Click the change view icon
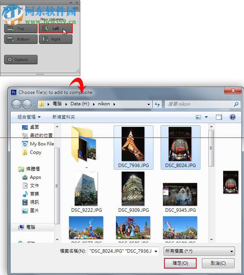This screenshot has width=244, height=275. coord(198,117)
